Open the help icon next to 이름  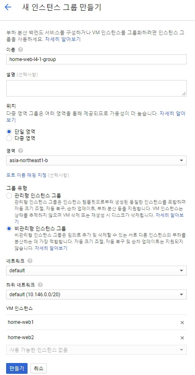click(x=21, y=50)
